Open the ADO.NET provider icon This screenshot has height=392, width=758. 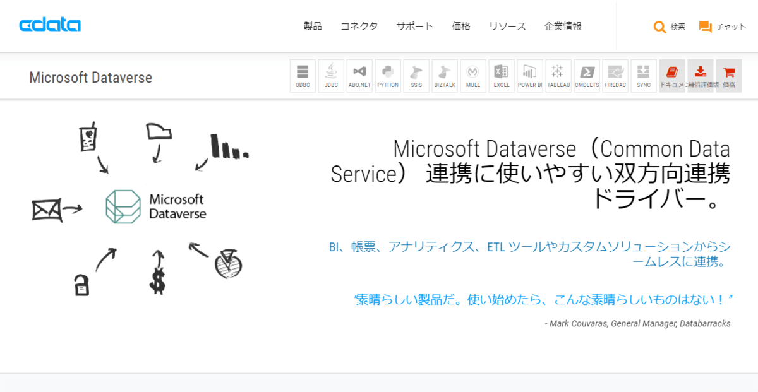pos(359,76)
